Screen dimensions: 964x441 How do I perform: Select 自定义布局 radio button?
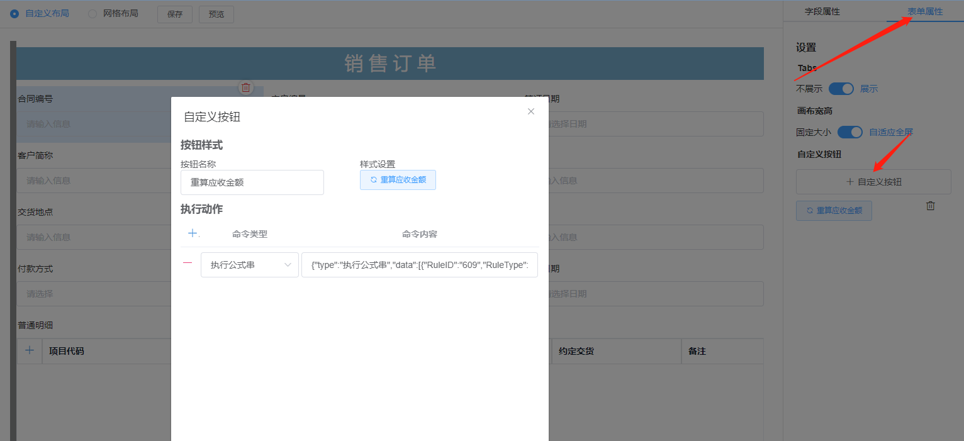click(14, 14)
